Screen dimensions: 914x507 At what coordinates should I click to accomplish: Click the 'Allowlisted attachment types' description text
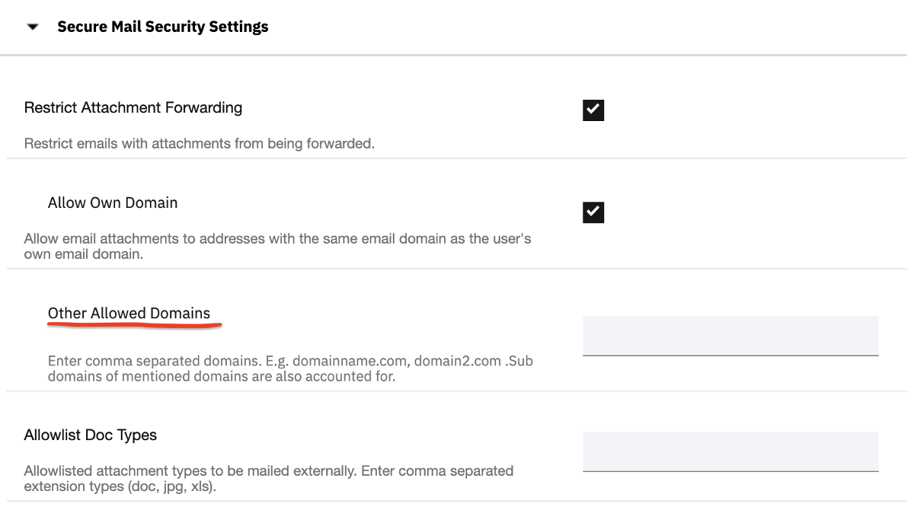point(269,478)
